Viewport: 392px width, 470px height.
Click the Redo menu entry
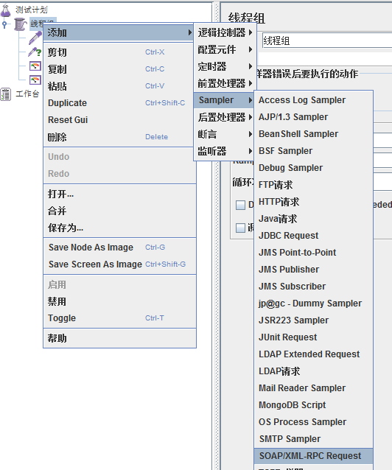click(119, 174)
